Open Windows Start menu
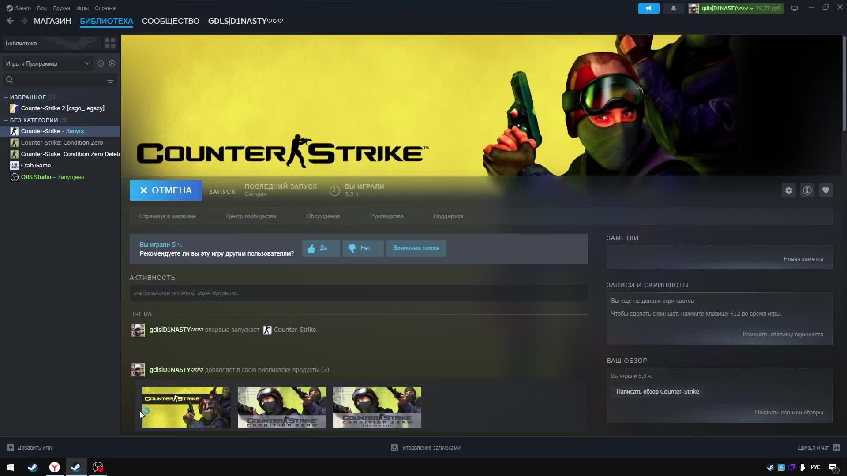Viewport: 847px width, 476px height. point(11,467)
